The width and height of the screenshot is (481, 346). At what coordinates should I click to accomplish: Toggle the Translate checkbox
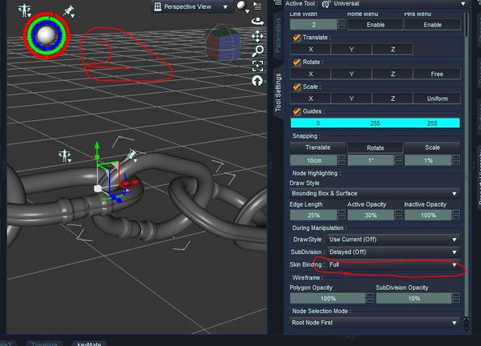(297, 38)
